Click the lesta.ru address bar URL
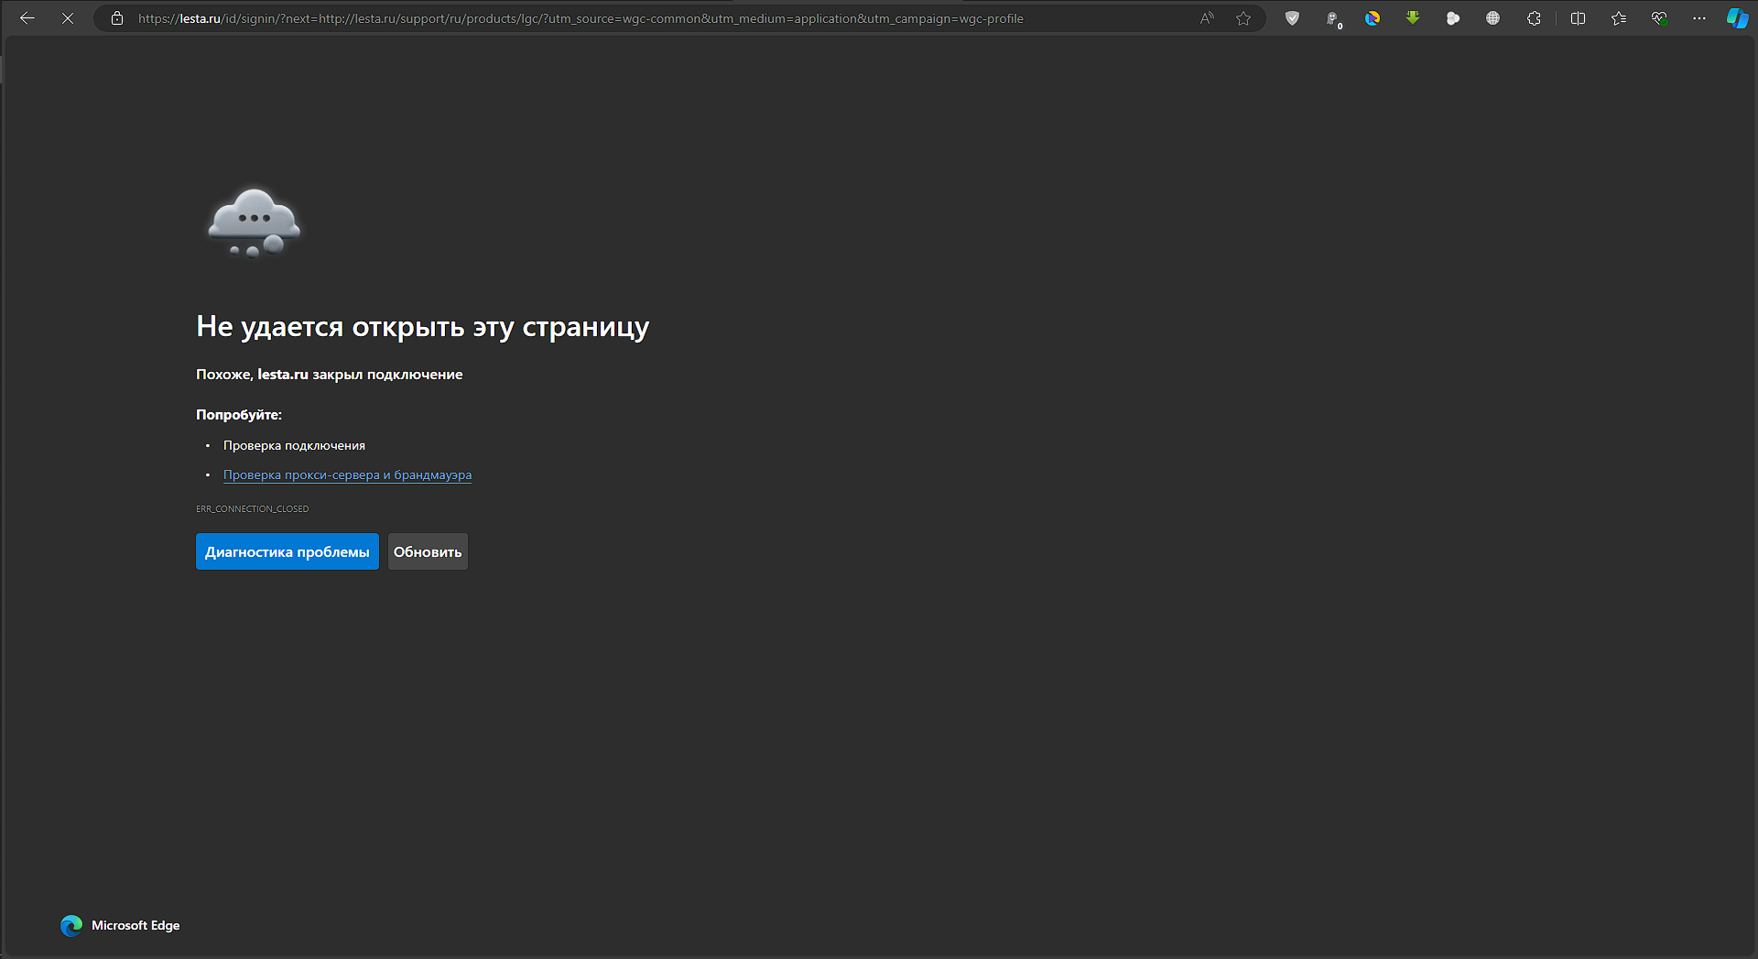Image resolution: width=1758 pixels, height=959 pixels. 581,18
